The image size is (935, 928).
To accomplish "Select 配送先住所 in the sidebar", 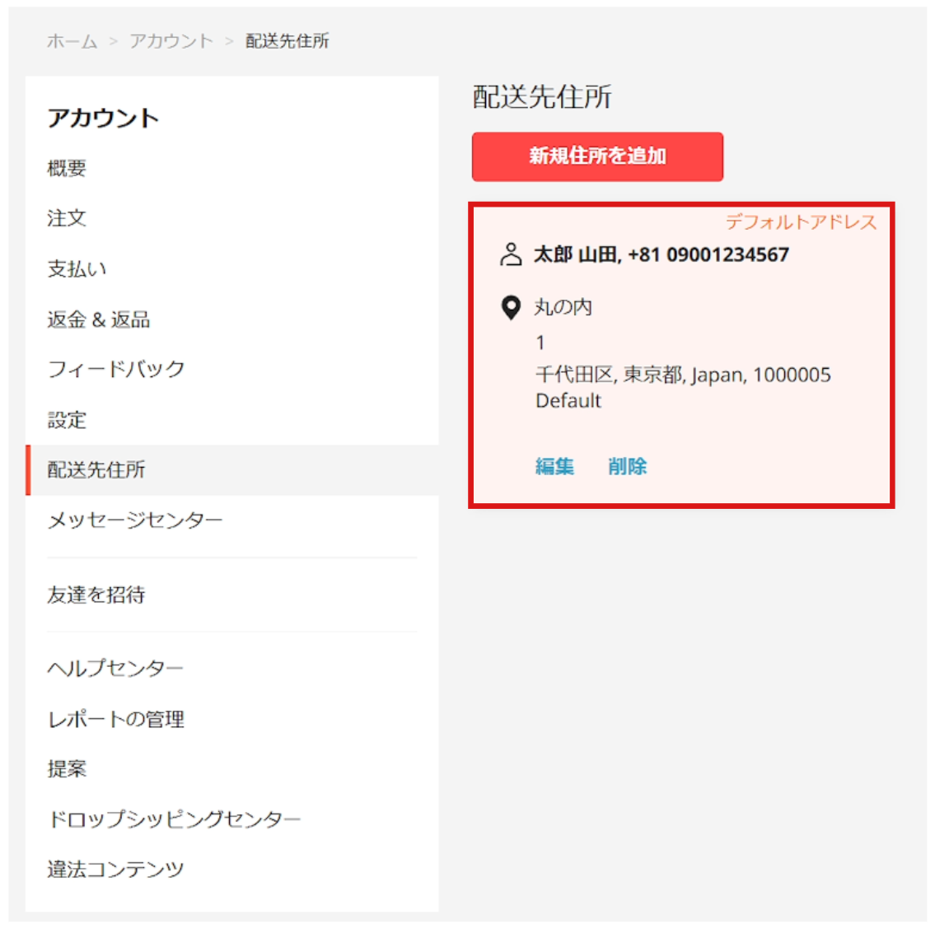I will pyautogui.click(x=232, y=470).
